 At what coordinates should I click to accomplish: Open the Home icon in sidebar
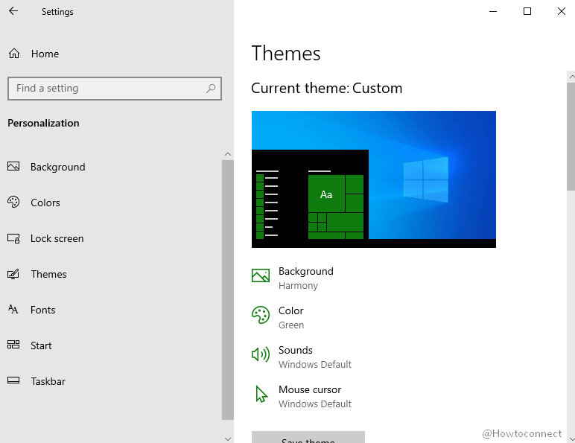14,54
